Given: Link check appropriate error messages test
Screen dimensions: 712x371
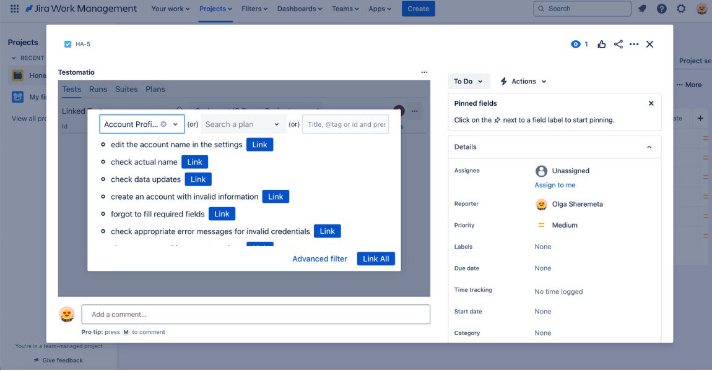Looking at the screenshot, I should pos(328,231).
